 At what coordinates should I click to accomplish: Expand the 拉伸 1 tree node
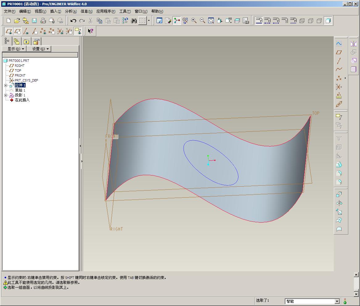6,85
